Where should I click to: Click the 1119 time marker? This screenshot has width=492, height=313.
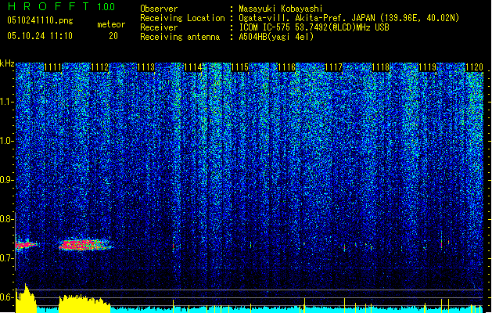[427, 67]
